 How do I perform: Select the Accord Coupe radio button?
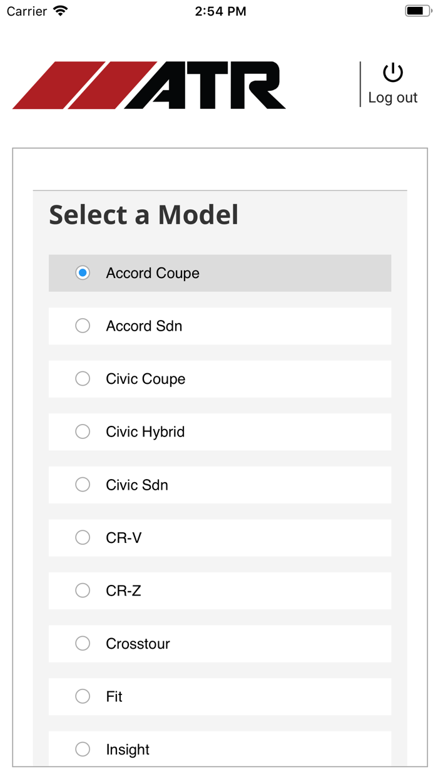pos(83,273)
